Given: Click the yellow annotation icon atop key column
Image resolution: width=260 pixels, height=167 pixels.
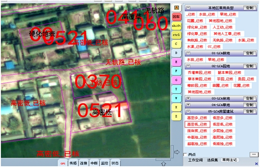Looking at the screenshot, I should (x=176, y=8).
